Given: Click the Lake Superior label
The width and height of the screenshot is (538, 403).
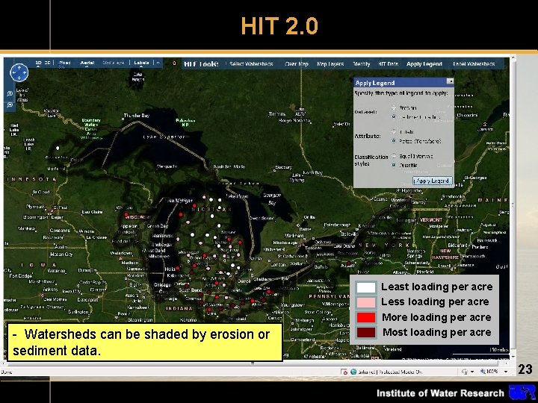Looking at the screenshot, I should tap(164, 137).
